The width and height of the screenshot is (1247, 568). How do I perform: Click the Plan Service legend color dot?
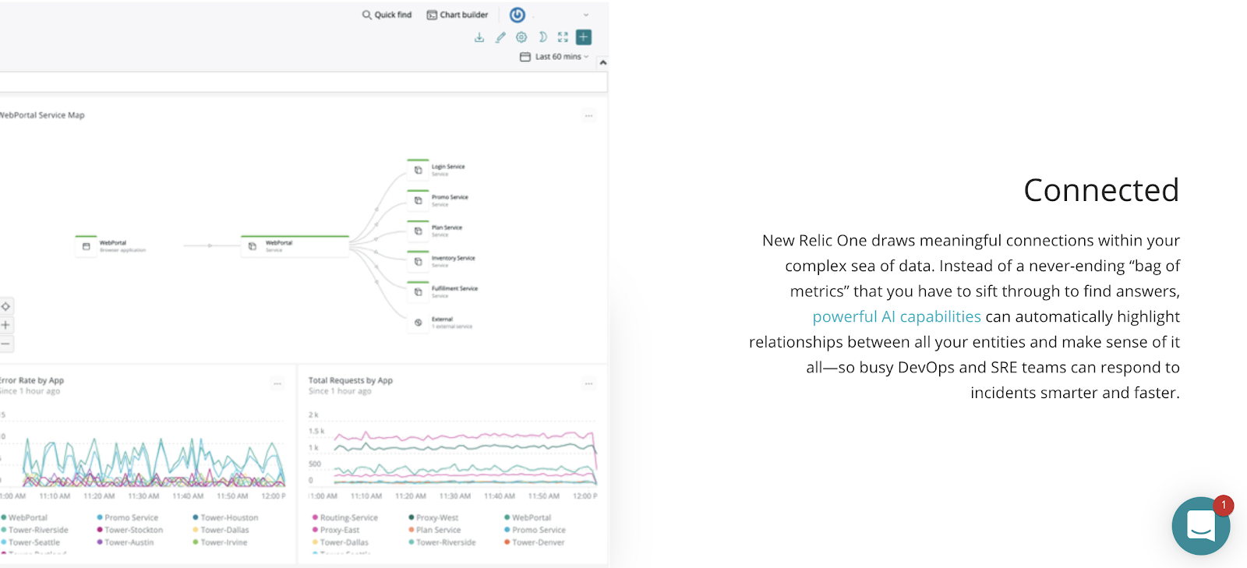[412, 530]
